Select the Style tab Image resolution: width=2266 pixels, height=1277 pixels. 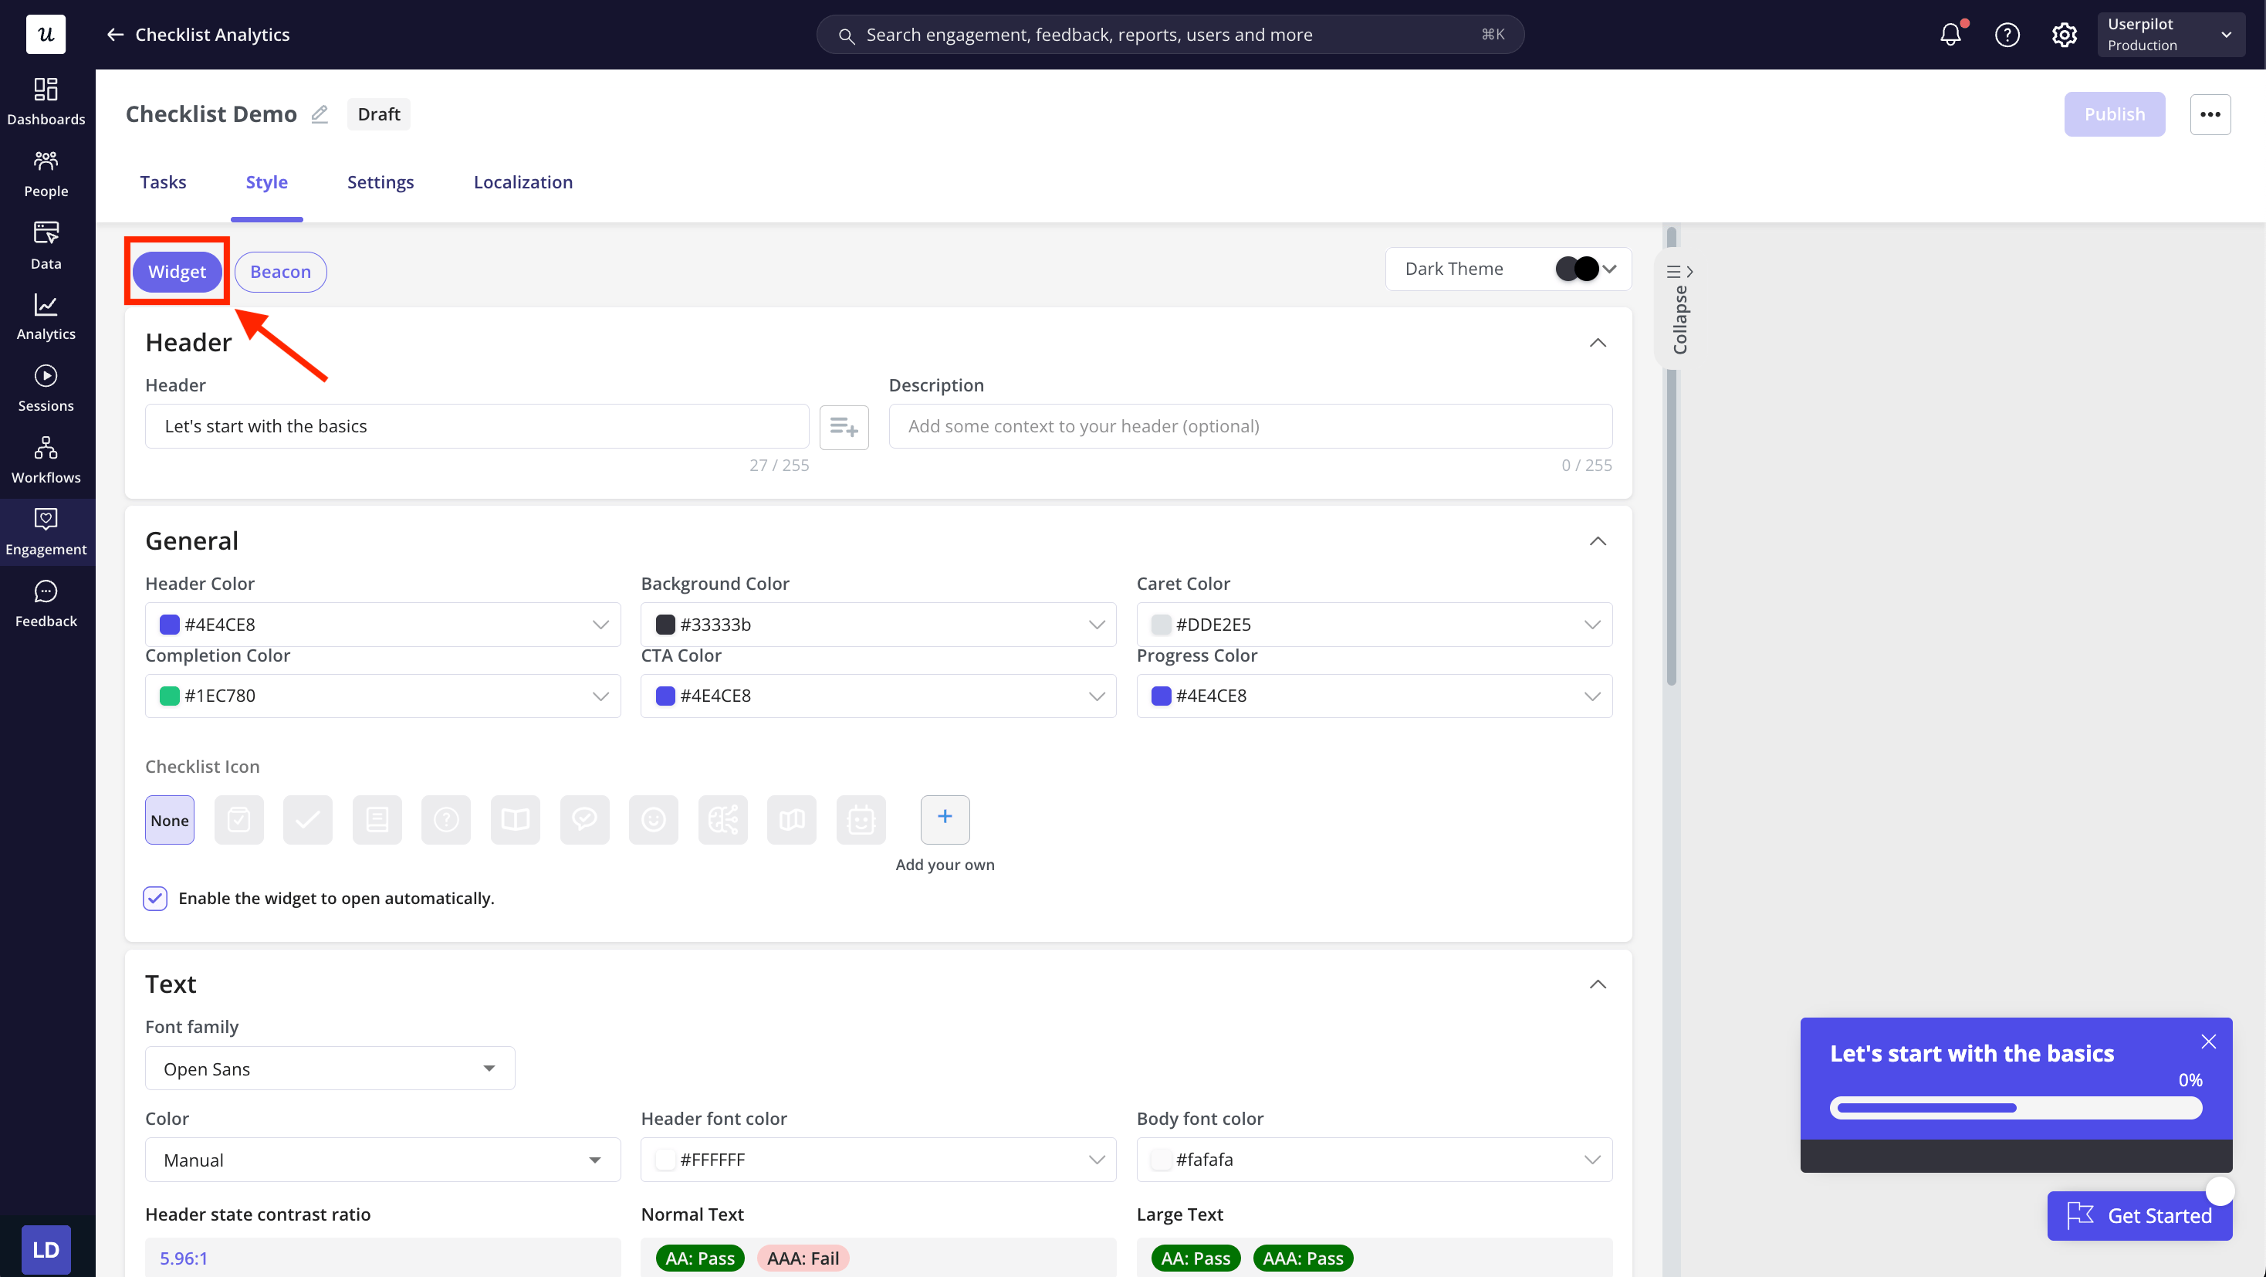[x=266, y=182]
